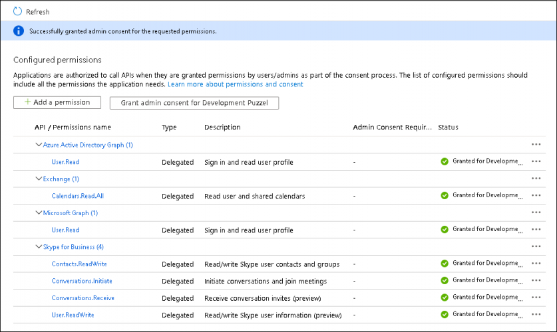Image resolution: width=557 pixels, height=332 pixels.
Task: Sort by the Status column header
Action: pyautogui.click(x=448, y=127)
